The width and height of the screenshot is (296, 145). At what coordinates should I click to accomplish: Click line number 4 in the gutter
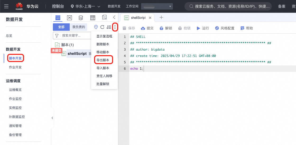pyautogui.click(x=124, y=56)
